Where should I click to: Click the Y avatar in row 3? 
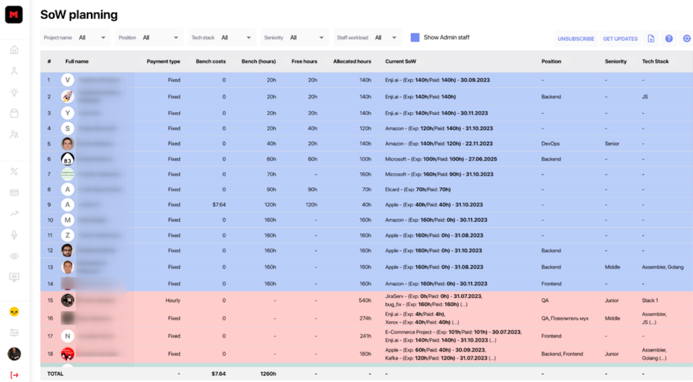coord(68,113)
